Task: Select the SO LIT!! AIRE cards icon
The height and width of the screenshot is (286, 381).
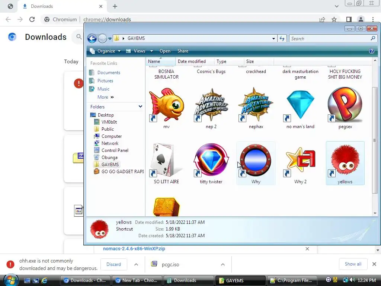Action: point(166,160)
